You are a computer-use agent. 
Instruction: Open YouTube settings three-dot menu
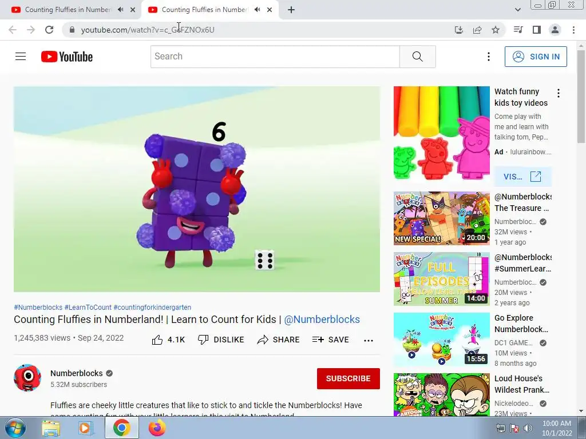[489, 57]
